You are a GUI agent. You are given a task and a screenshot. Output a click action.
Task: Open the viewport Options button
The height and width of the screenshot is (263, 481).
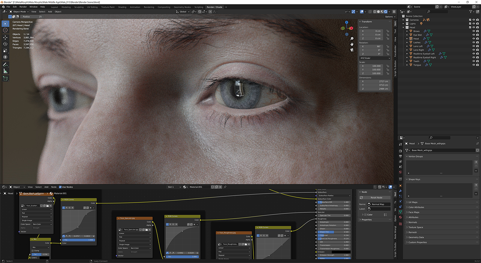pyautogui.click(x=389, y=17)
